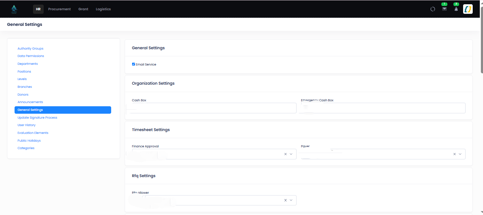This screenshot has height=215, width=483.
Task: Open Authority Groups settings
Action: 31,49
